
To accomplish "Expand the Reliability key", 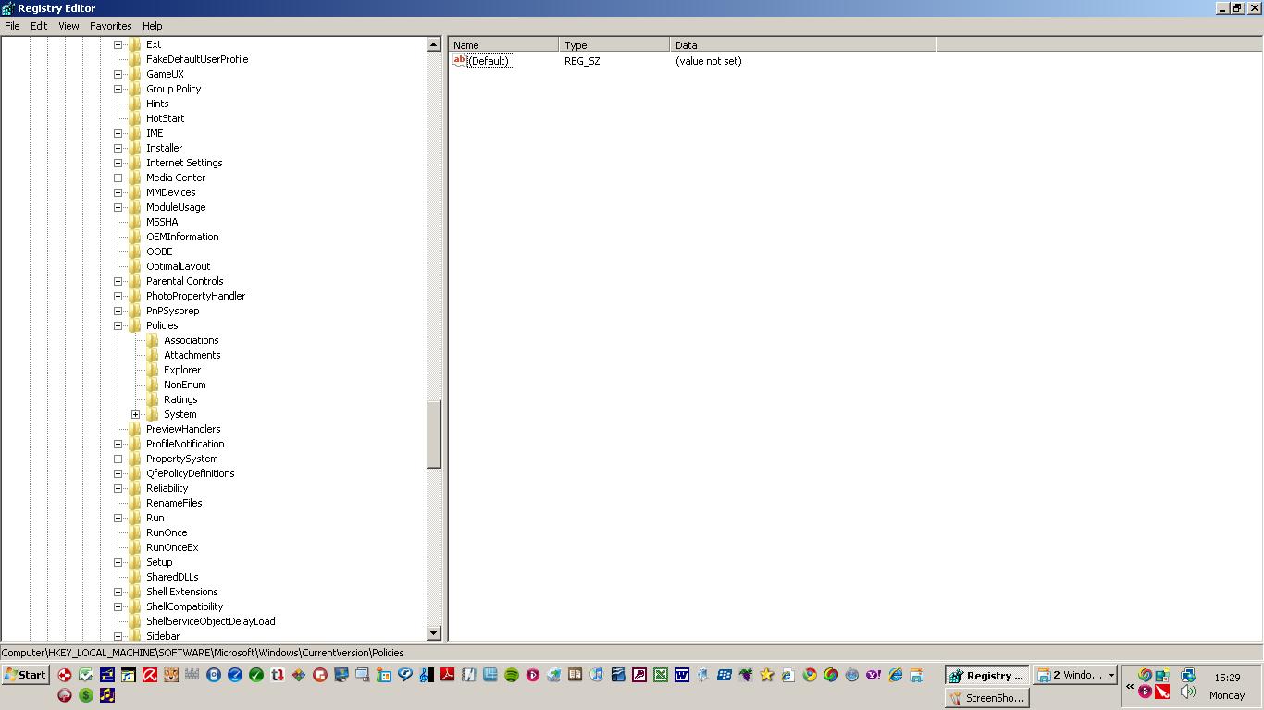I will [118, 488].
